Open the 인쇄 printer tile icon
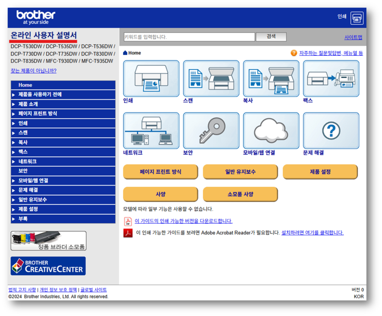 [x=151, y=78]
